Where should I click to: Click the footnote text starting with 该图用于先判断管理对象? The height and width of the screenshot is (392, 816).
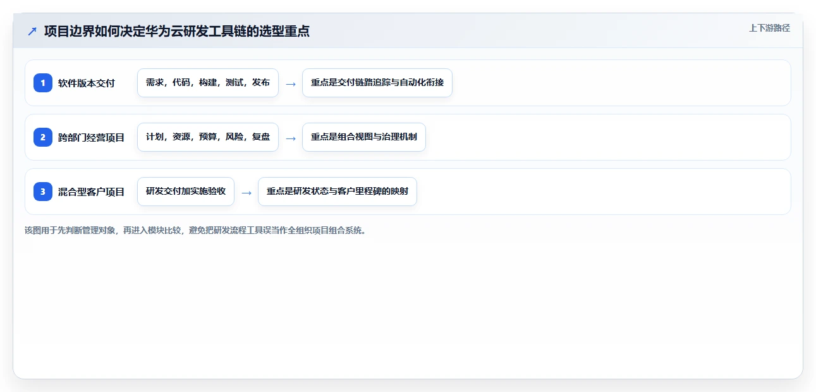[x=195, y=230]
